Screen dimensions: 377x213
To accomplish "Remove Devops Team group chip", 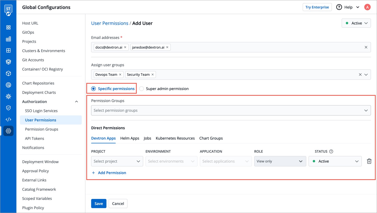I will point(120,75).
